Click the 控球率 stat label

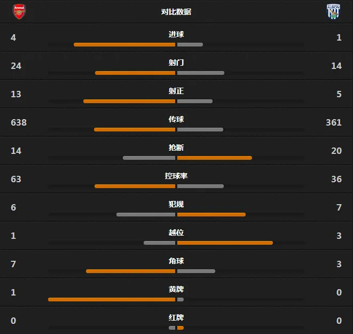point(176,176)
